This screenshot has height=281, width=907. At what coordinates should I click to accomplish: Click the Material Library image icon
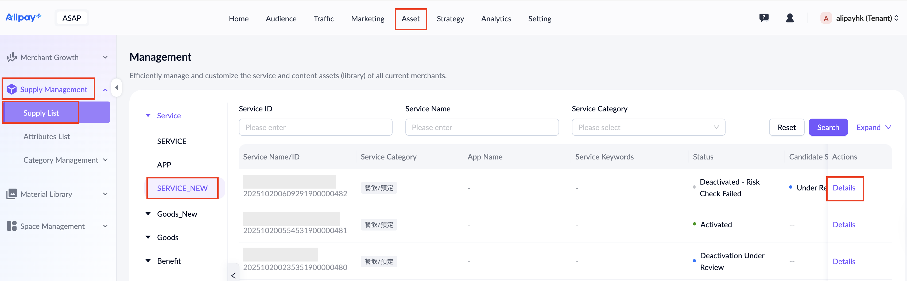(x=11, y=194)
